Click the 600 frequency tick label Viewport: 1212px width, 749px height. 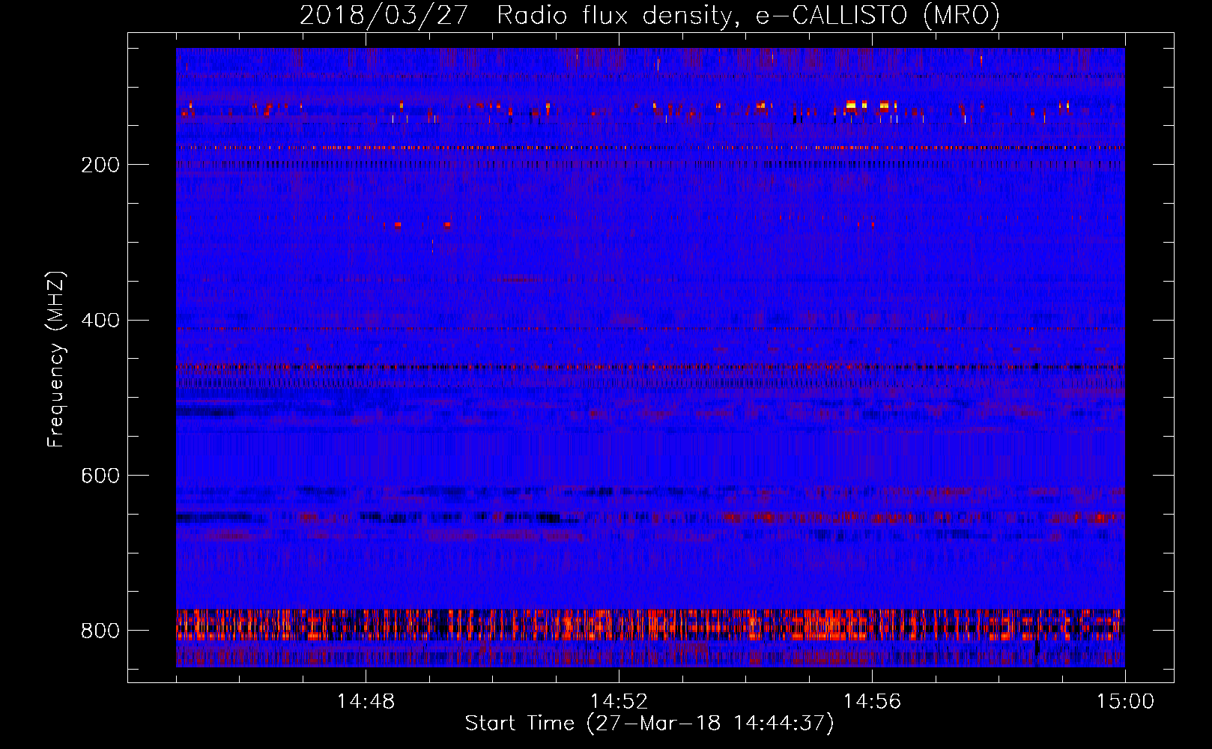[100, 476]
